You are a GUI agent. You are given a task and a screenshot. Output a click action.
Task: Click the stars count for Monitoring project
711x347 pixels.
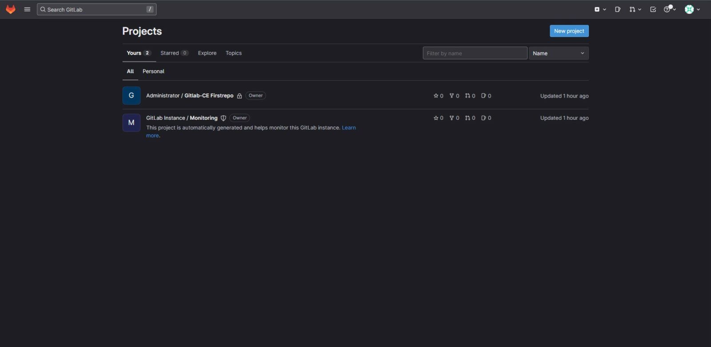pyautogui.click(x=439, y=118)
